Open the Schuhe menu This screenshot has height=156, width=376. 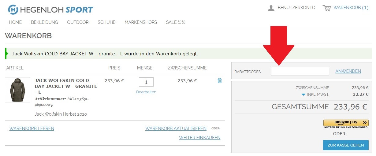[x=106, y=22]
